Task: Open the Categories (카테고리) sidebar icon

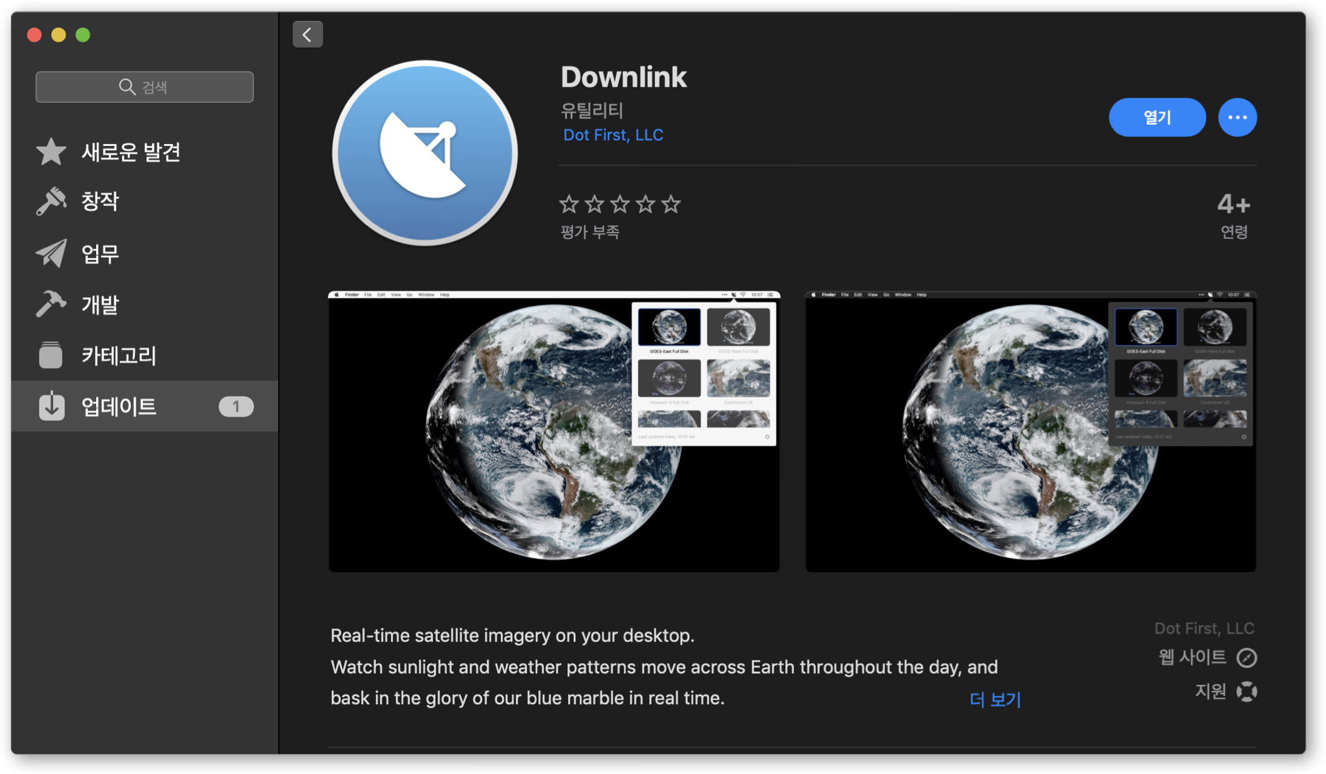Action: point(51,355)
